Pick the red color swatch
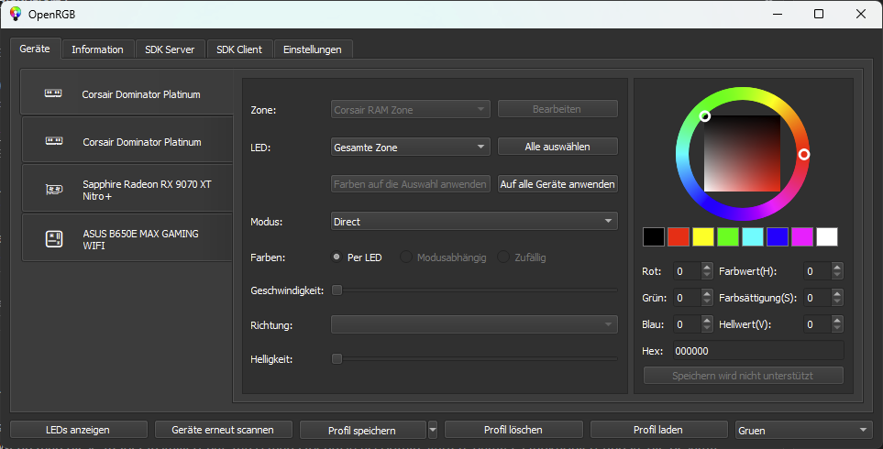883x449 pixels. coord(679,237)
